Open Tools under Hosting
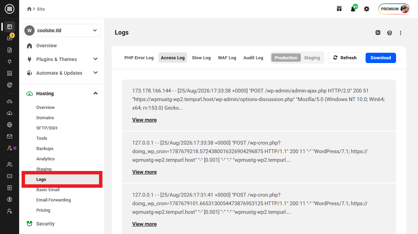The width and height of the screenshot is (418, 234). 42,138
